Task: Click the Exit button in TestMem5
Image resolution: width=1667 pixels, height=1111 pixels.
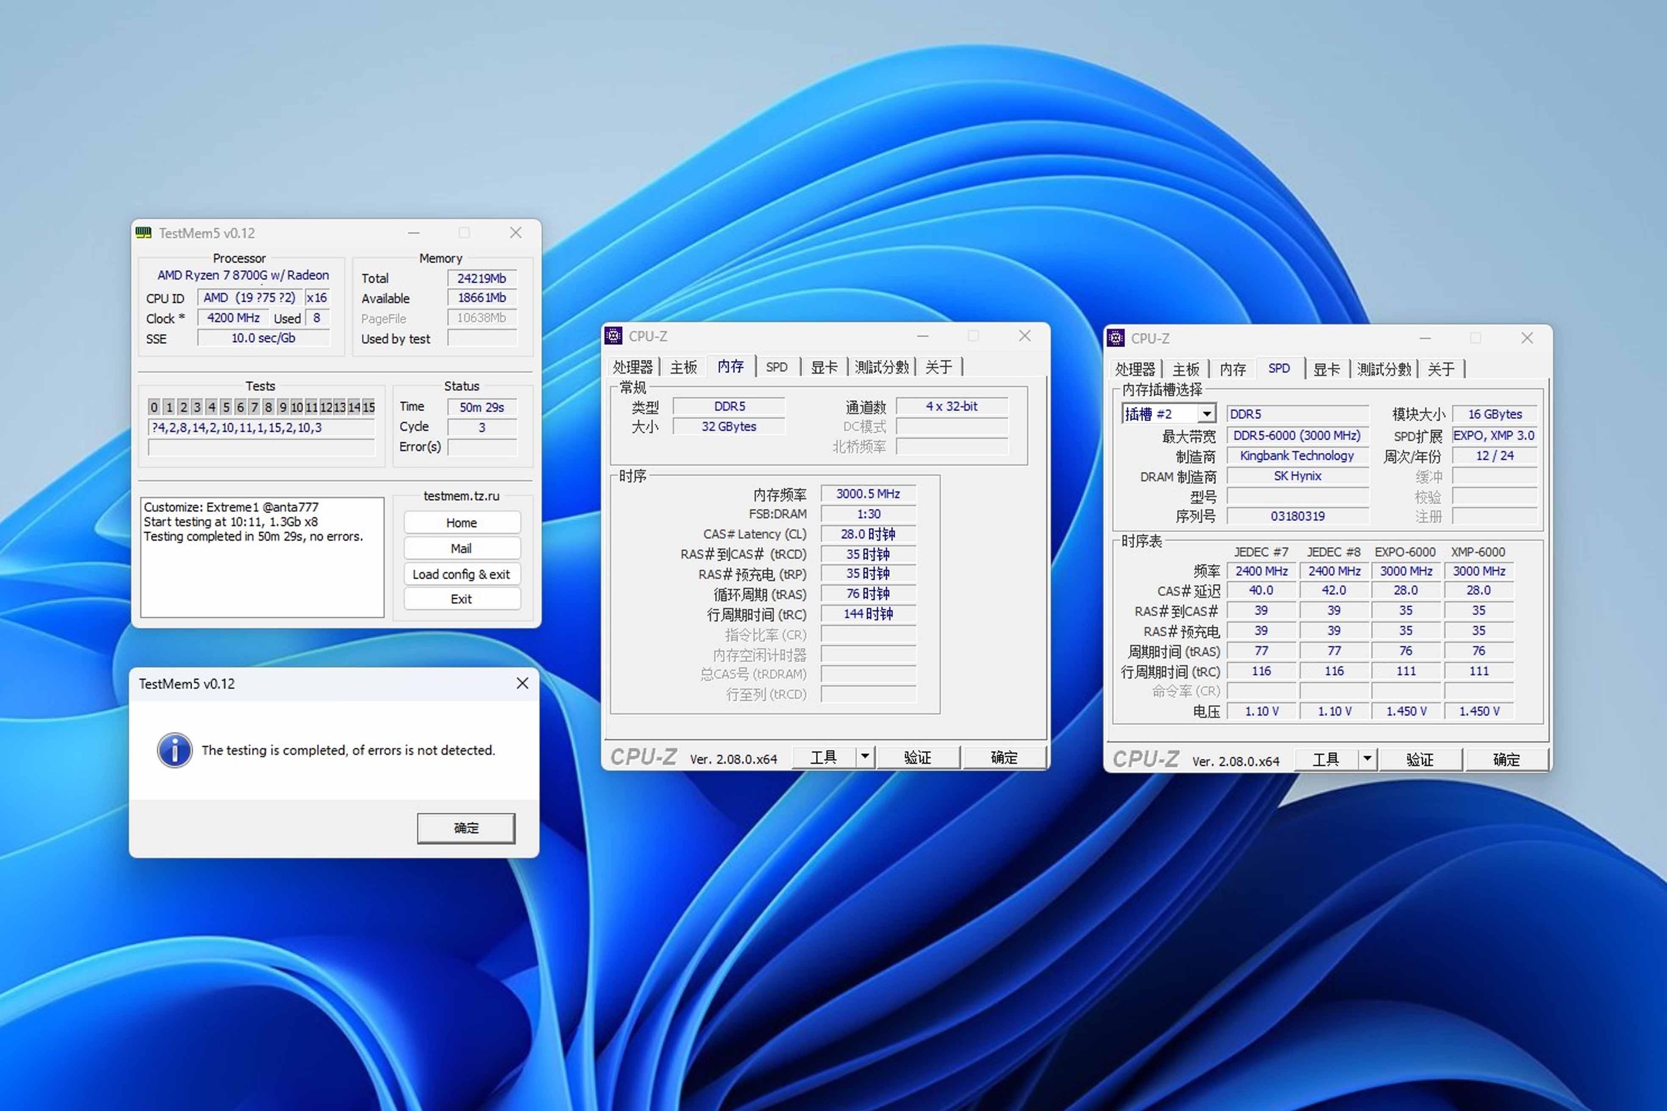Action: (461, 599)
